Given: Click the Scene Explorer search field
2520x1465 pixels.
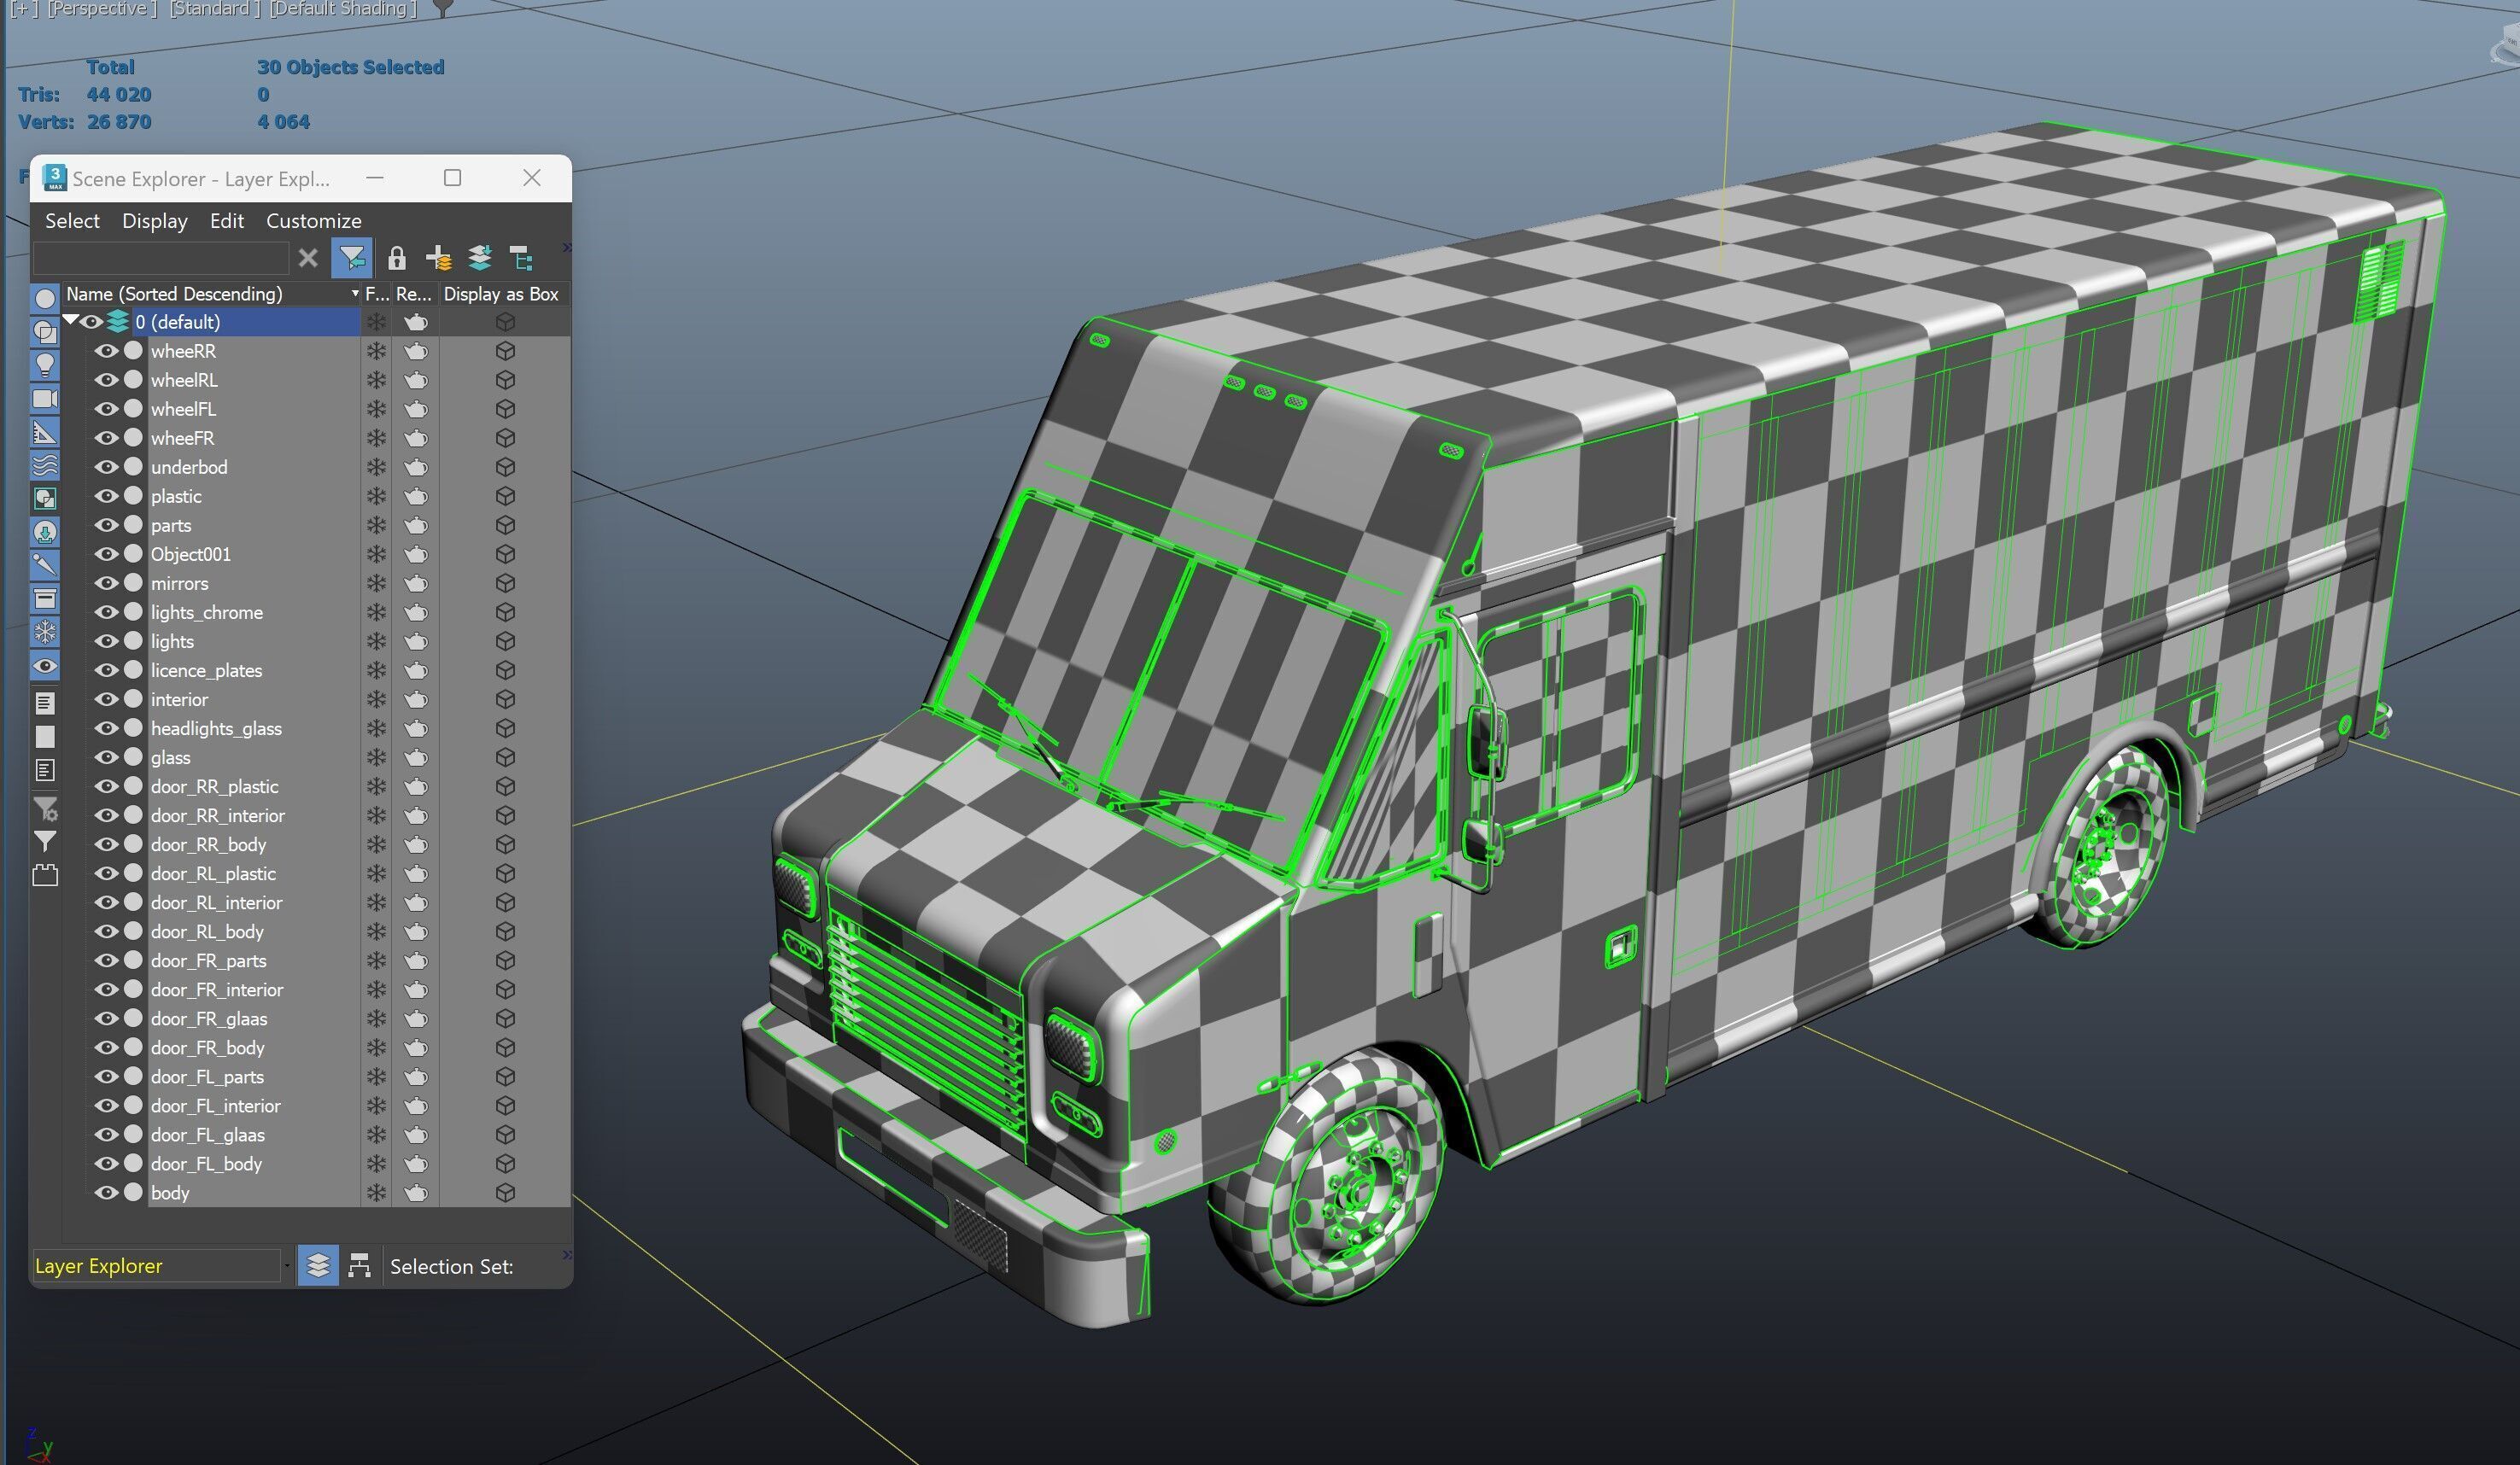Looking at the screenshot, I should click(x=160, y=259).
